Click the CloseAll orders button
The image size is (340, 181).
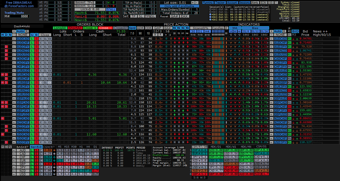click(120, 28)
